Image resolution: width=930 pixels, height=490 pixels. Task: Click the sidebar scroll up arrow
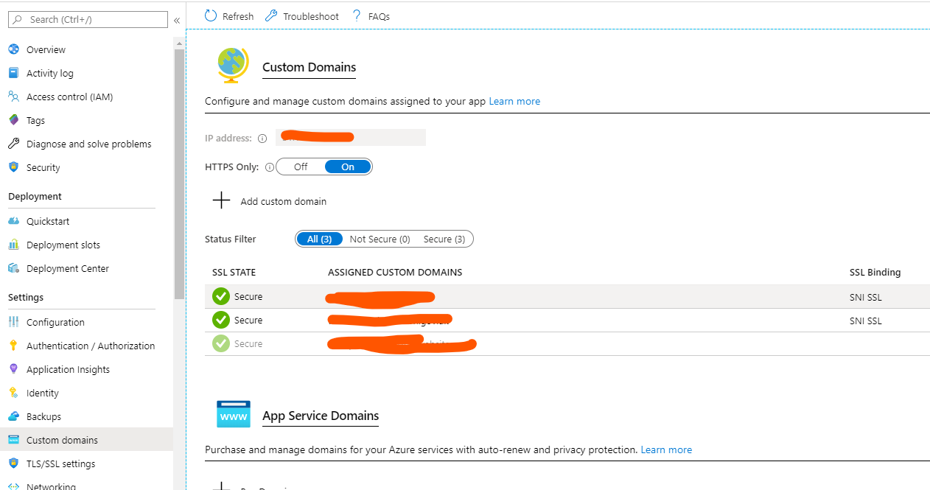pyautogui.click(x=179, y=43)
